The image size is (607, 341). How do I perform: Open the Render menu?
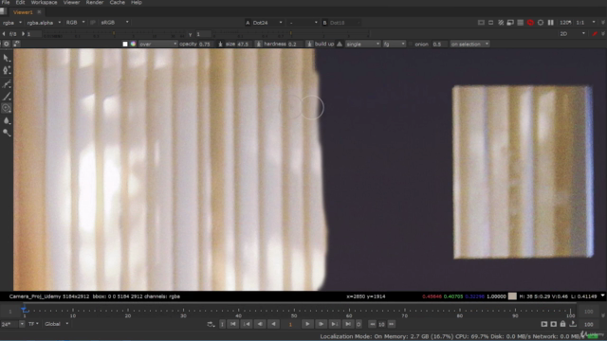tap(95, 3)
